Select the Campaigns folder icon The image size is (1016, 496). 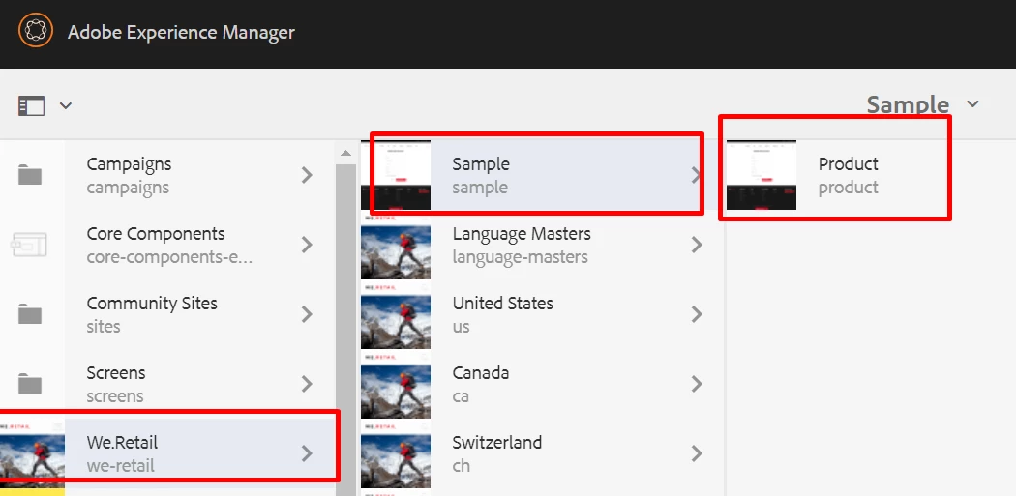point(30,175)
